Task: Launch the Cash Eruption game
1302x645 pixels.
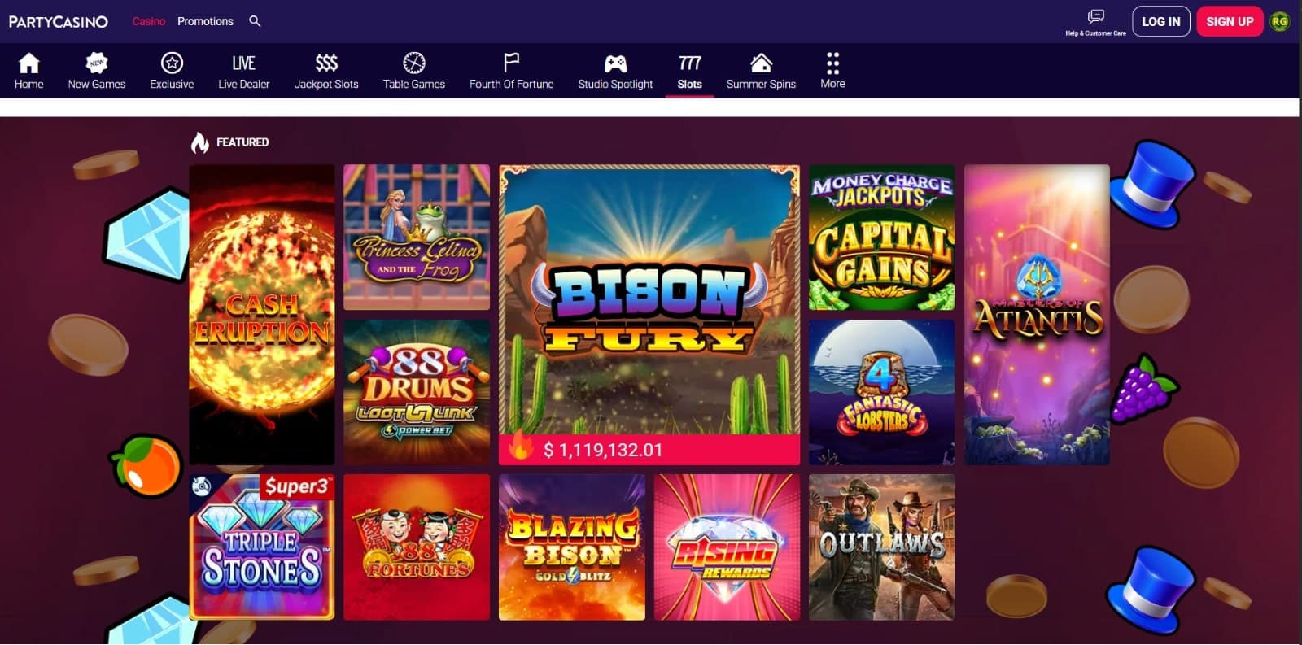Action: click(x=262, y=315)
